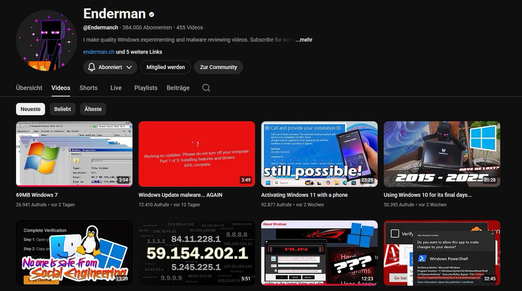Click the 3:49 duration badge
Screen dimensions: 522x291
(x=246, y=180)
